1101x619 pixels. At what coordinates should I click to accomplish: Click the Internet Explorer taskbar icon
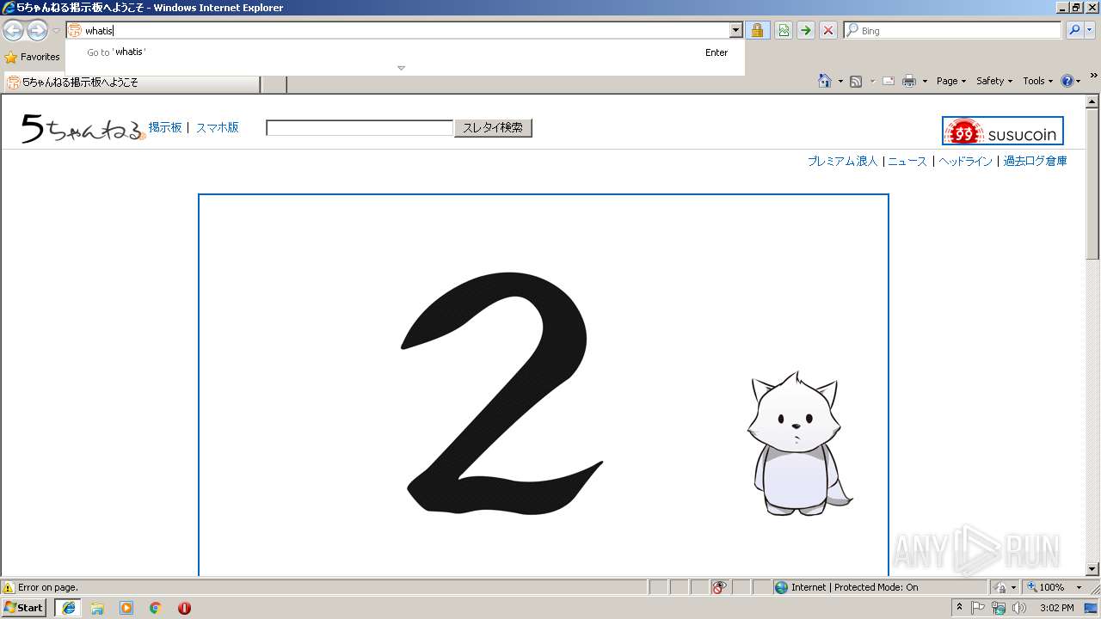(68, 608)
